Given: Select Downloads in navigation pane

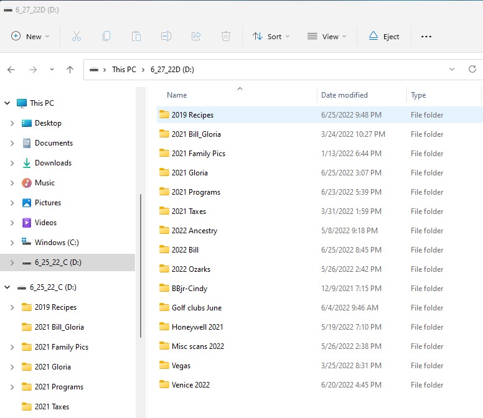Looking at the screenshot, I should 54,163.
